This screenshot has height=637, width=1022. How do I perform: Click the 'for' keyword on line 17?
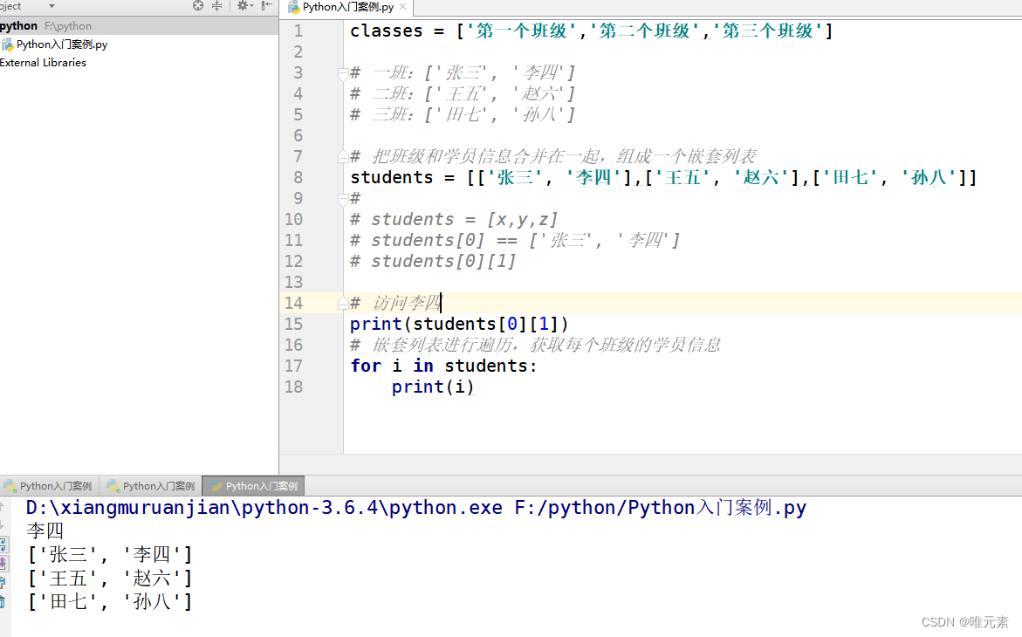tap(366, 366)
